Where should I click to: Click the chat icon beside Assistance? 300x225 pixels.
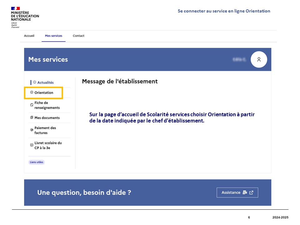click(245, 192)
